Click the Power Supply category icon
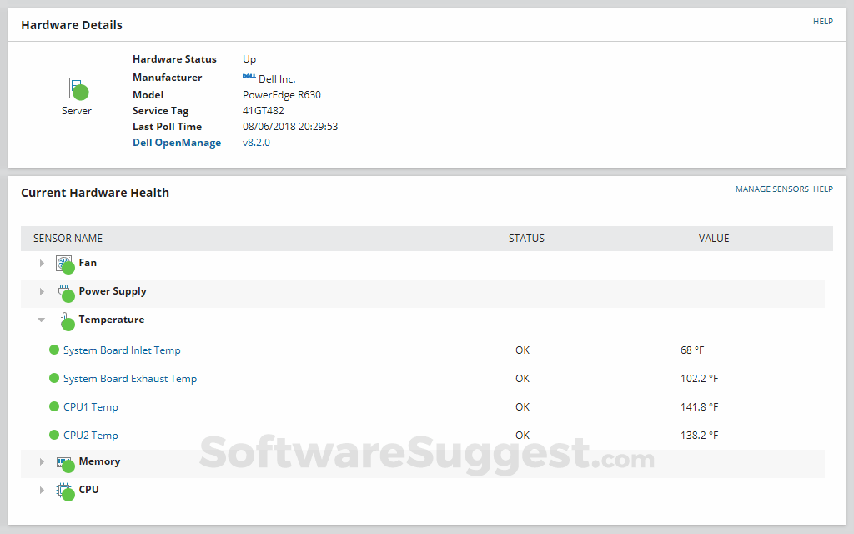 click(x=66, y=290)
